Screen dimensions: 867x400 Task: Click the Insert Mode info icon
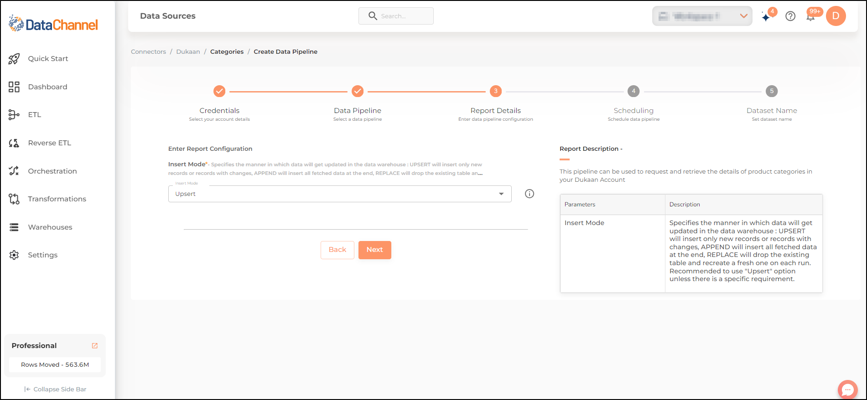[x=530, y=194]
